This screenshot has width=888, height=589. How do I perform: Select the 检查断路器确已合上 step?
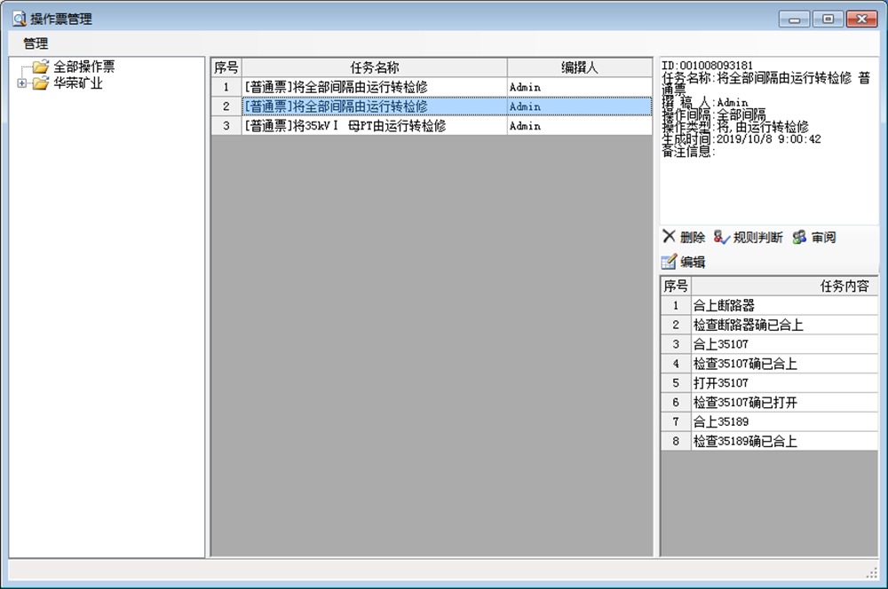748,325
